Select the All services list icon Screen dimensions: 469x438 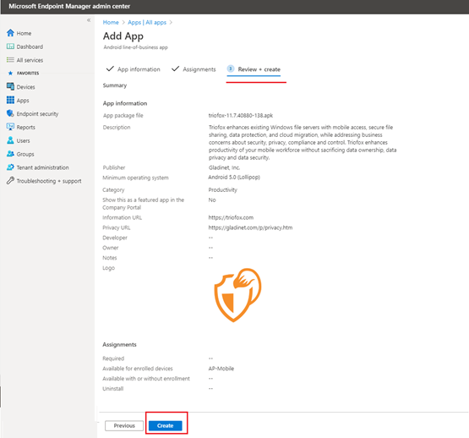(x=10, y=60)
